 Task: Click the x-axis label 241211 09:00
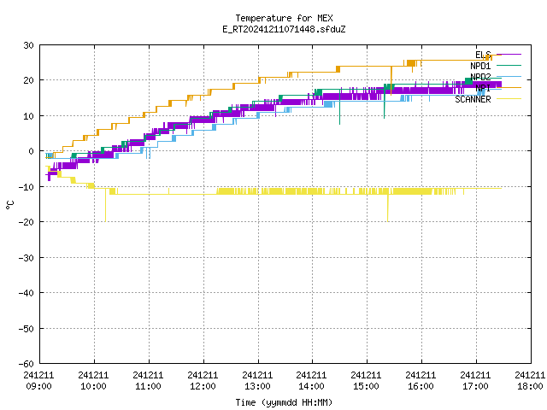39,381
